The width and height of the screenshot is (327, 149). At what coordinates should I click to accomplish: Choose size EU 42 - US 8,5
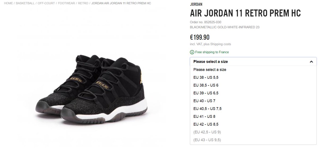[x=253, y=124]
